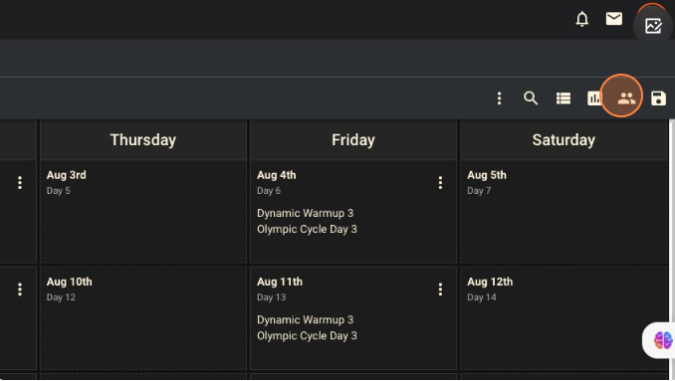Open the Aug 4th day options menu

(x=440, y=183)
